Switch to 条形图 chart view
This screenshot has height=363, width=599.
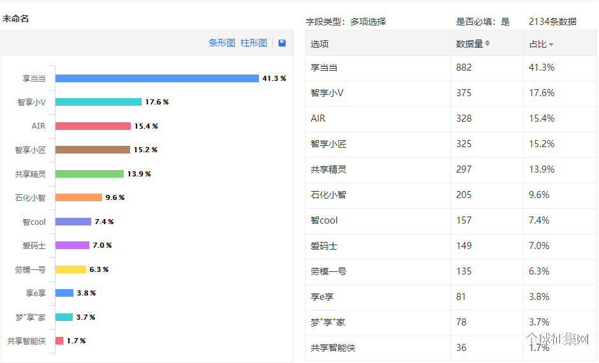(221, 43)
